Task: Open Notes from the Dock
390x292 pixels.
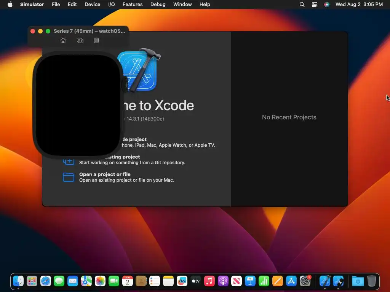Action: click(x=168, y=281)
